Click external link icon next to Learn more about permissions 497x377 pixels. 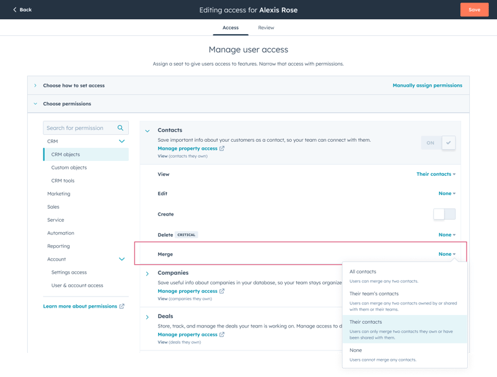(x=121, y=306)
